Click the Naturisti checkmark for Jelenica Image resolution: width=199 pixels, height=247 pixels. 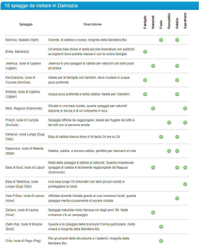153,66
